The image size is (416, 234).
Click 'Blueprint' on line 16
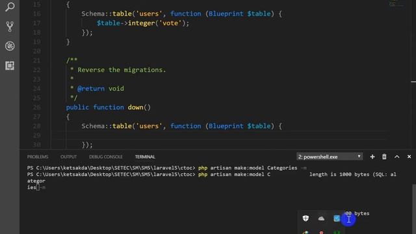pos(226,14)
